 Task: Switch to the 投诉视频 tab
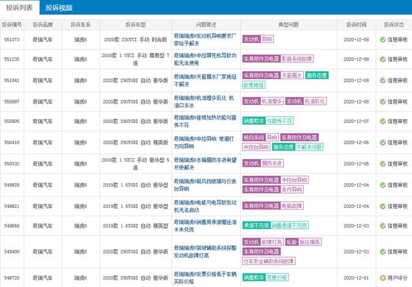point(59,8)
